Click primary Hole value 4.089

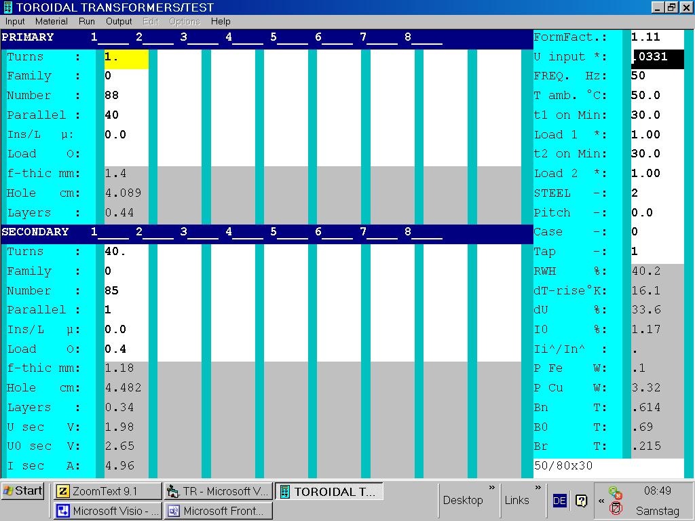click(124, 193)
